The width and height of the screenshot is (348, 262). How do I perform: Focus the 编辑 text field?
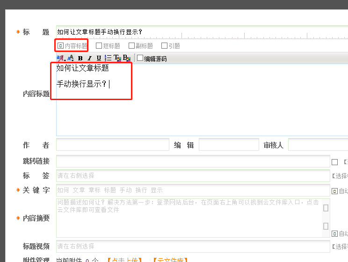[229, 145]
